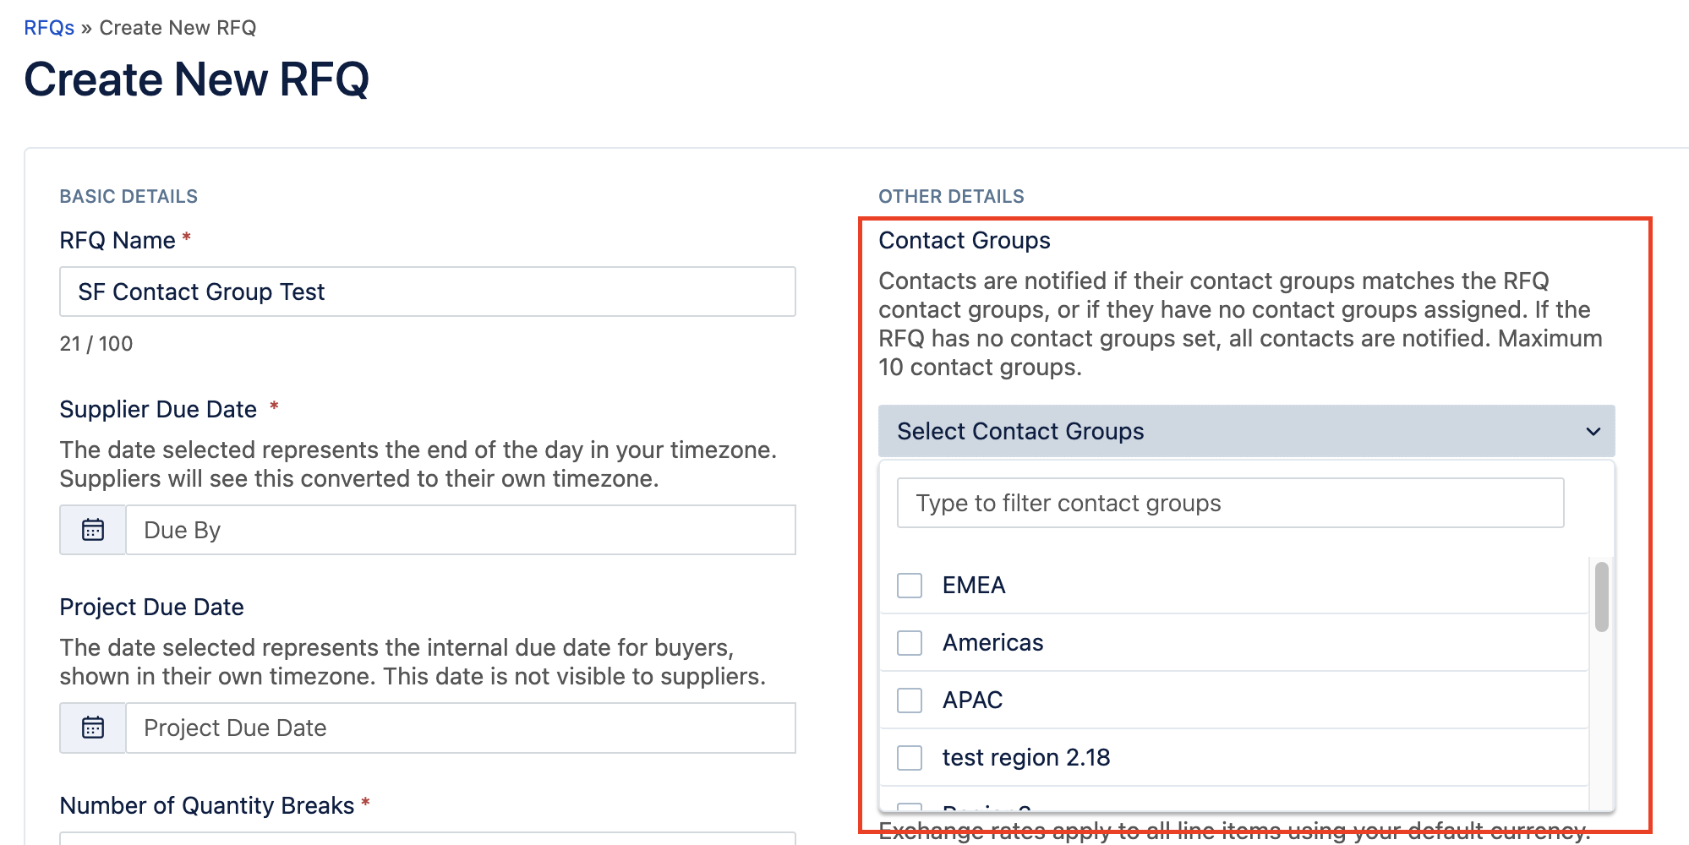1689x845 pixels.
Task: Open the Project Due Date calendar picker icon
Action: point(93,728)
